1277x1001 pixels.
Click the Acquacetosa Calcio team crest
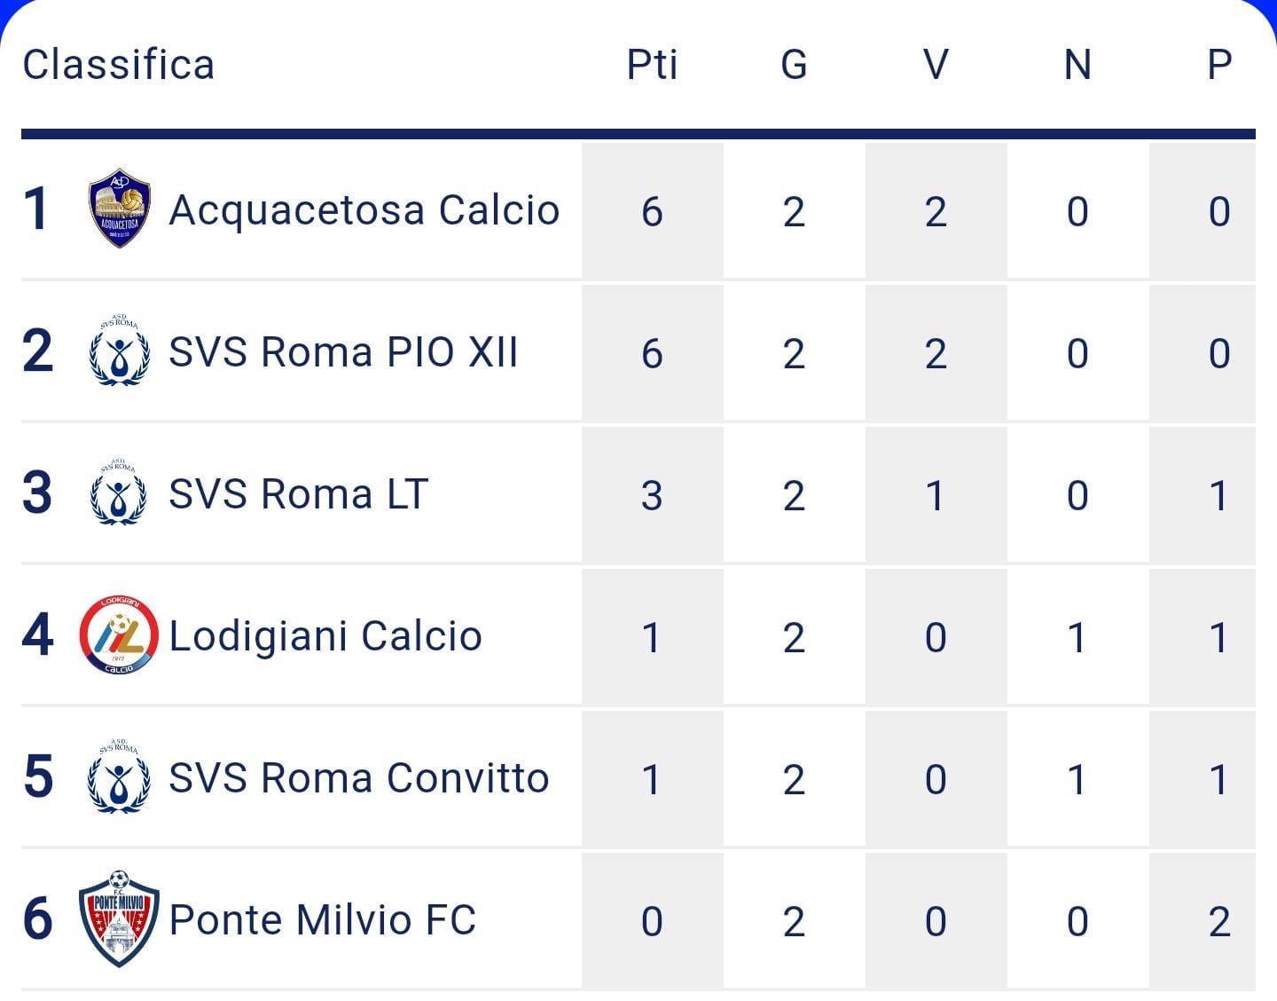120,209
